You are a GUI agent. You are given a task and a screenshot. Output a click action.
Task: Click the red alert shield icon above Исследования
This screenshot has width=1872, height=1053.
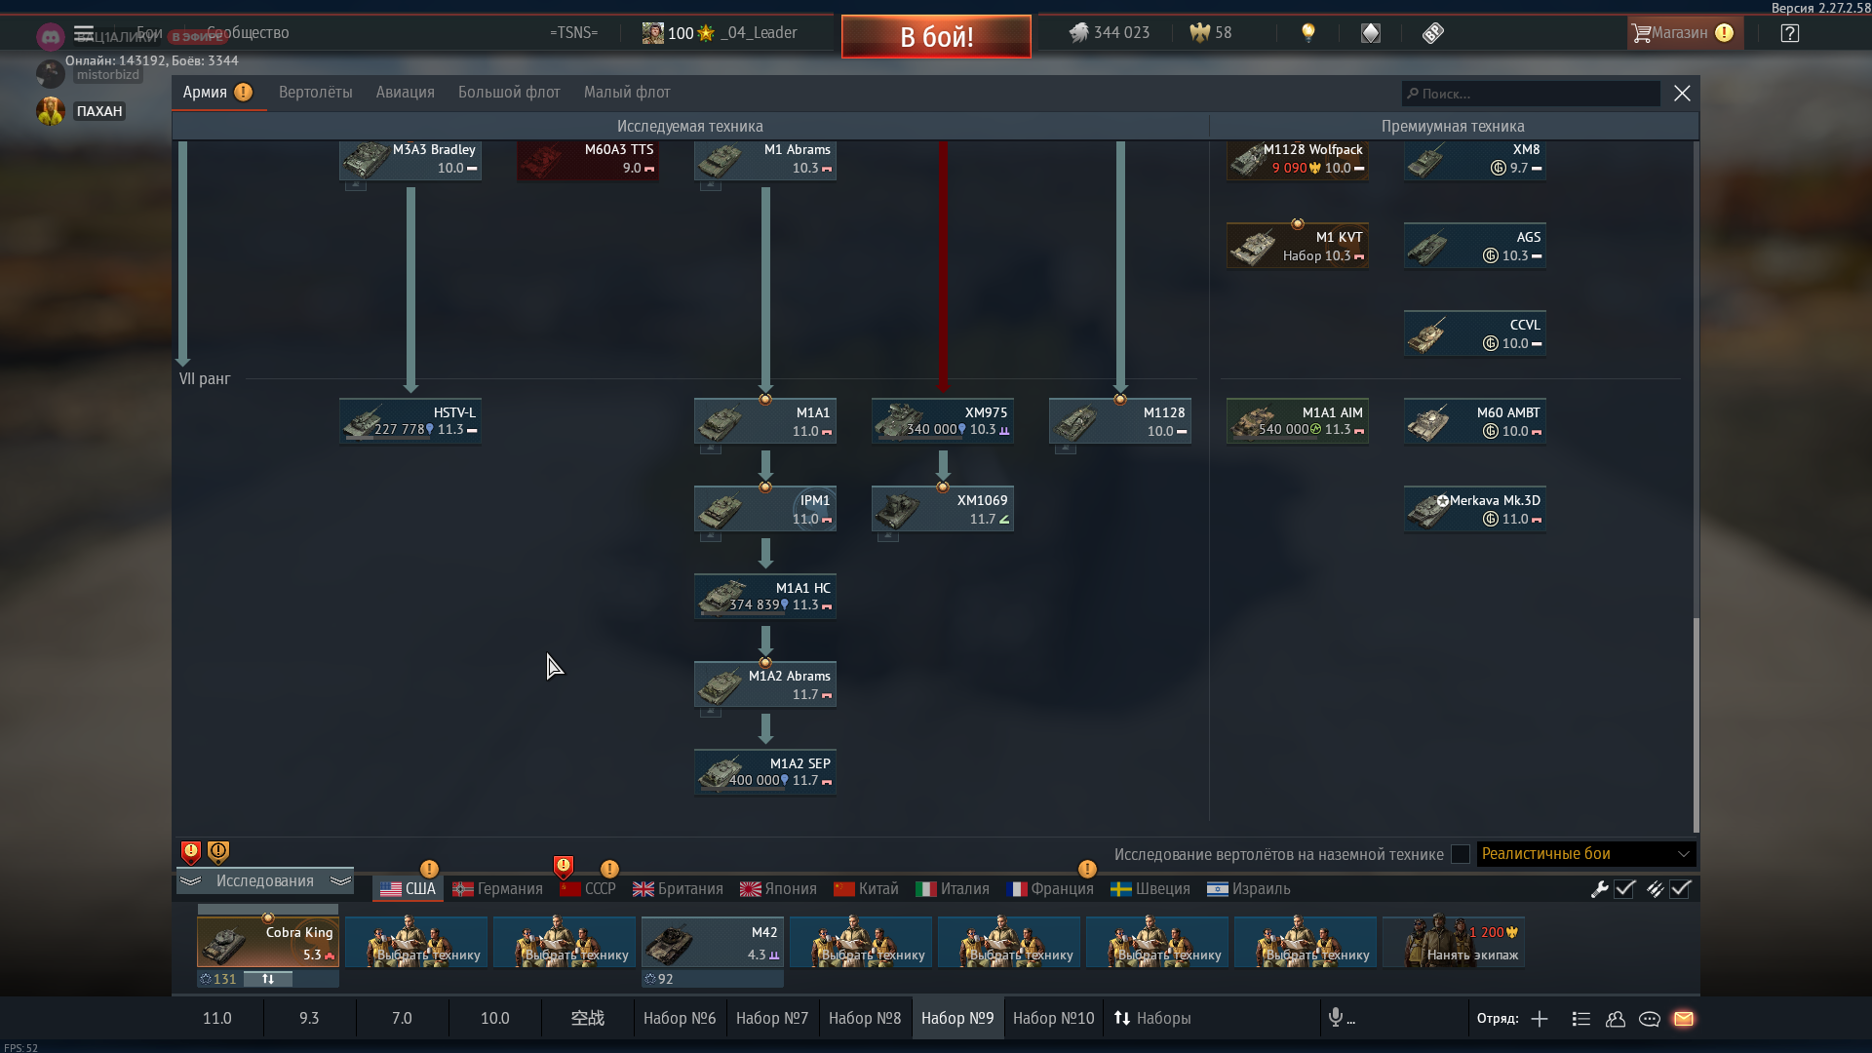pos(191,852)
